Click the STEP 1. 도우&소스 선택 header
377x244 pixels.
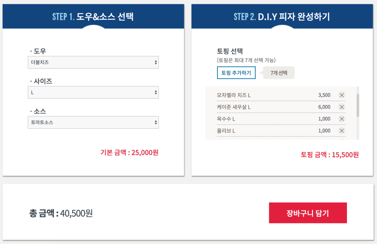(93, 16)
